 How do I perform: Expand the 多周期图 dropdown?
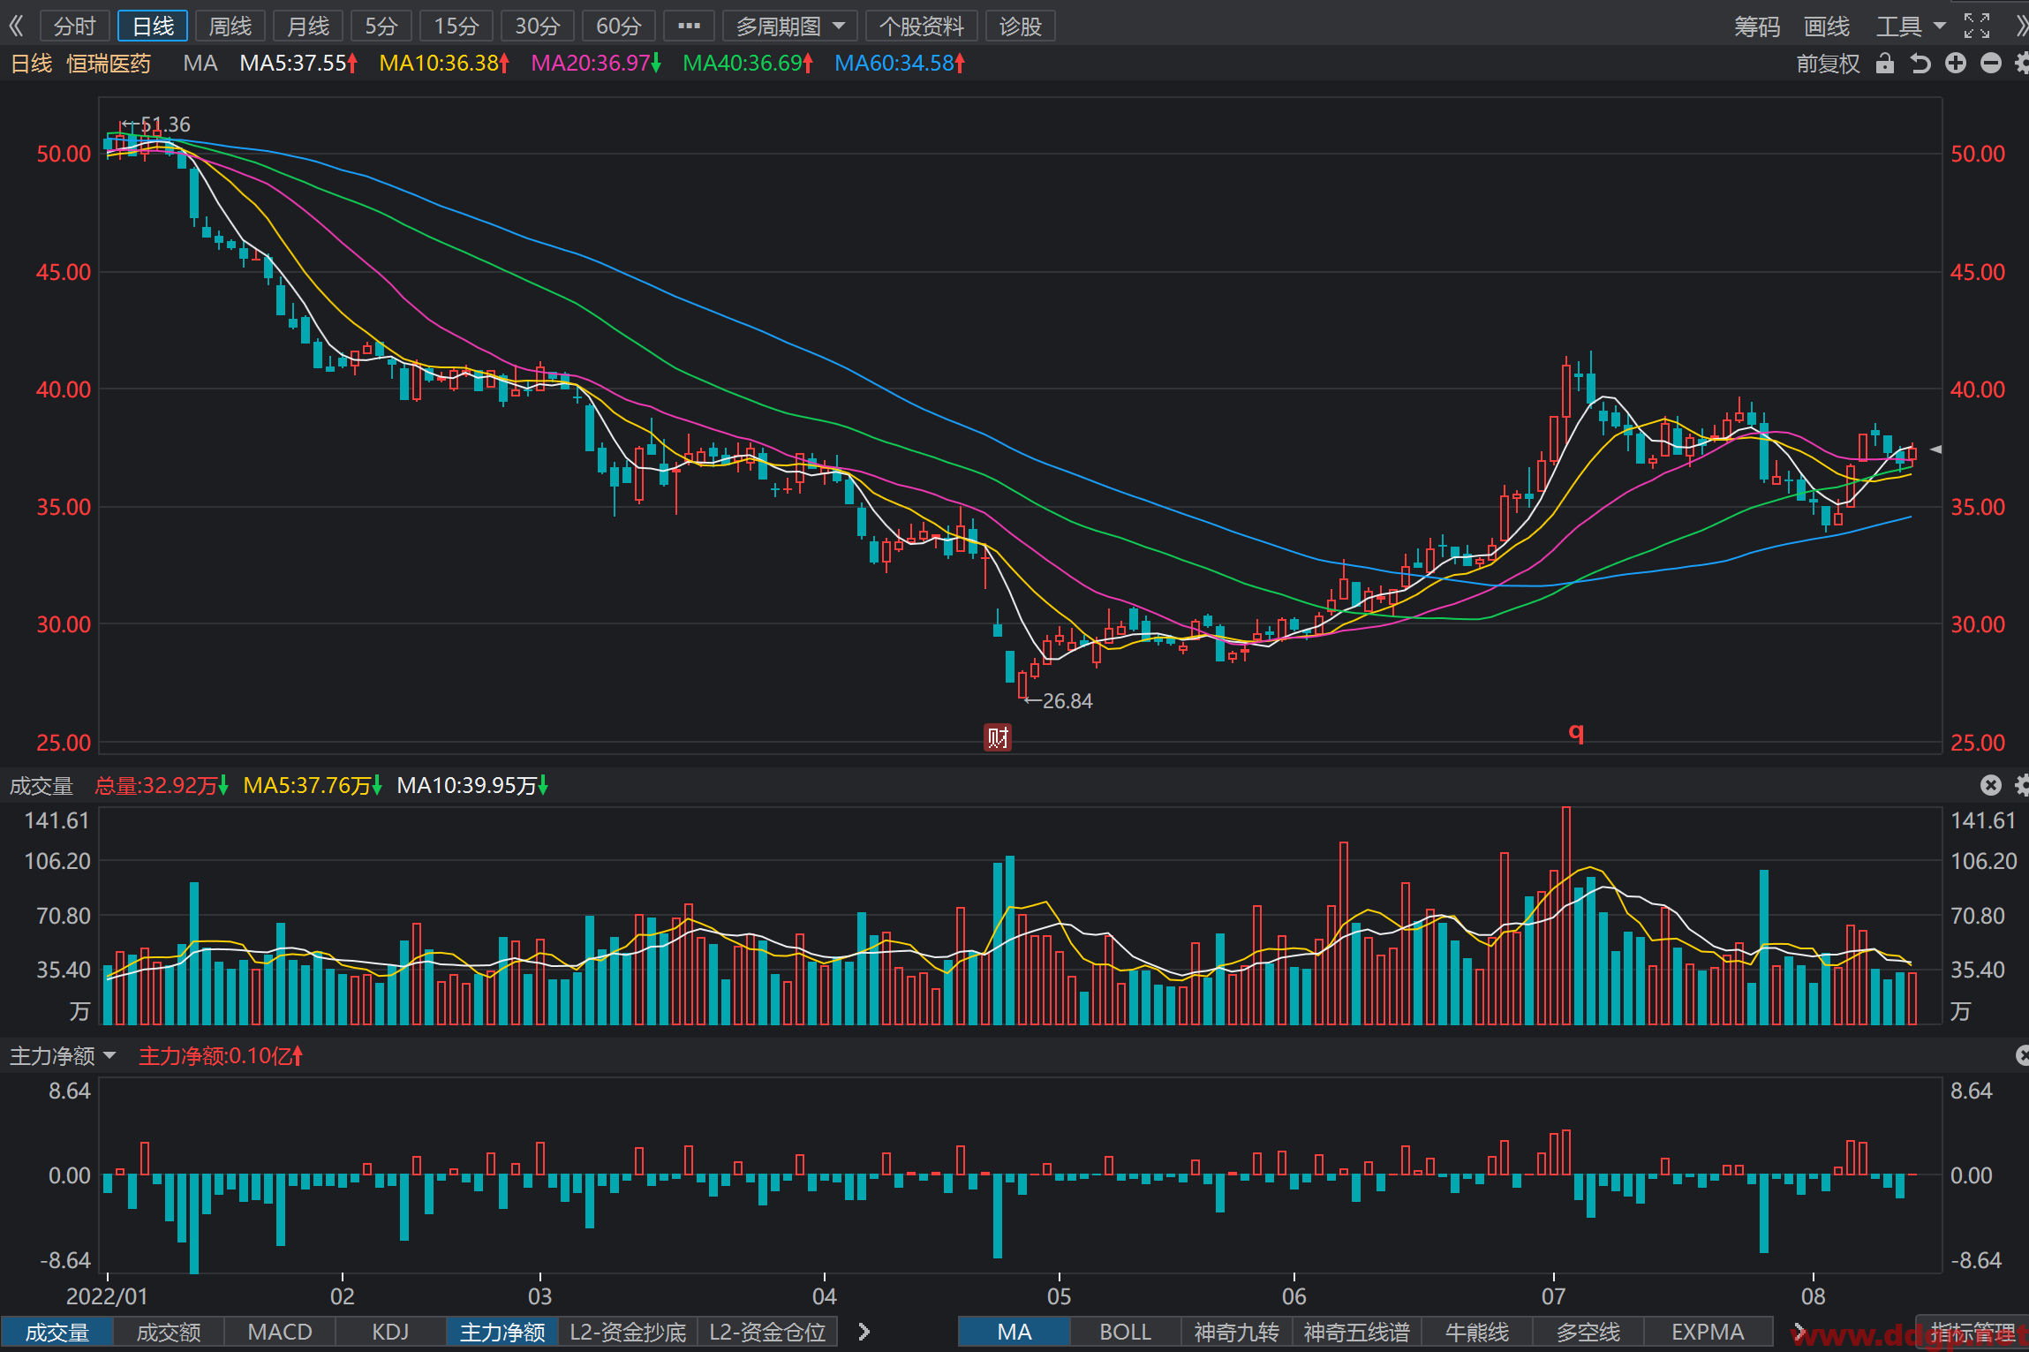point(789,26)
